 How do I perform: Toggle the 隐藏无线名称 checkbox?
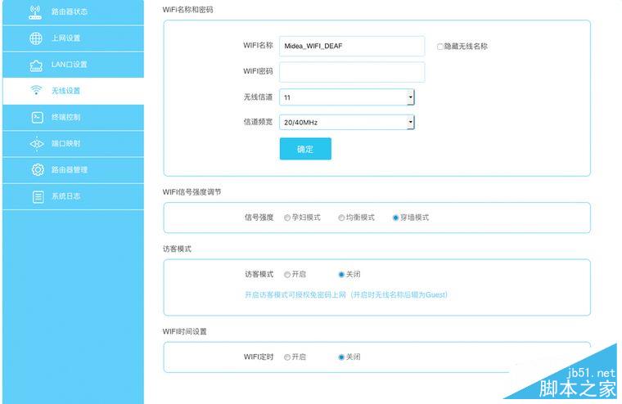pyautogui.click(x=440, y=47)
